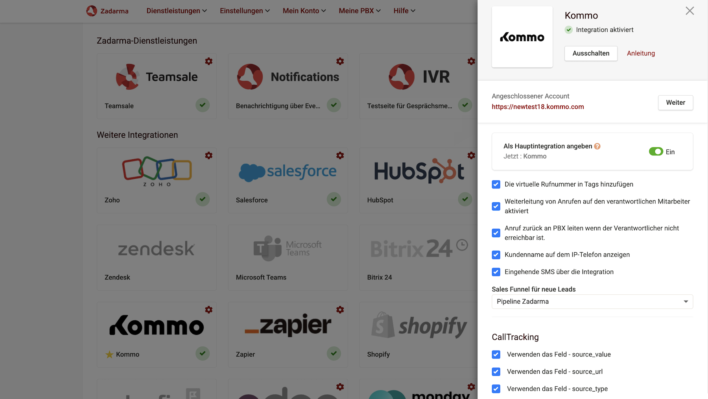Open the Shopify integration card
708x399 pixels.
click(x=419, y=335)
